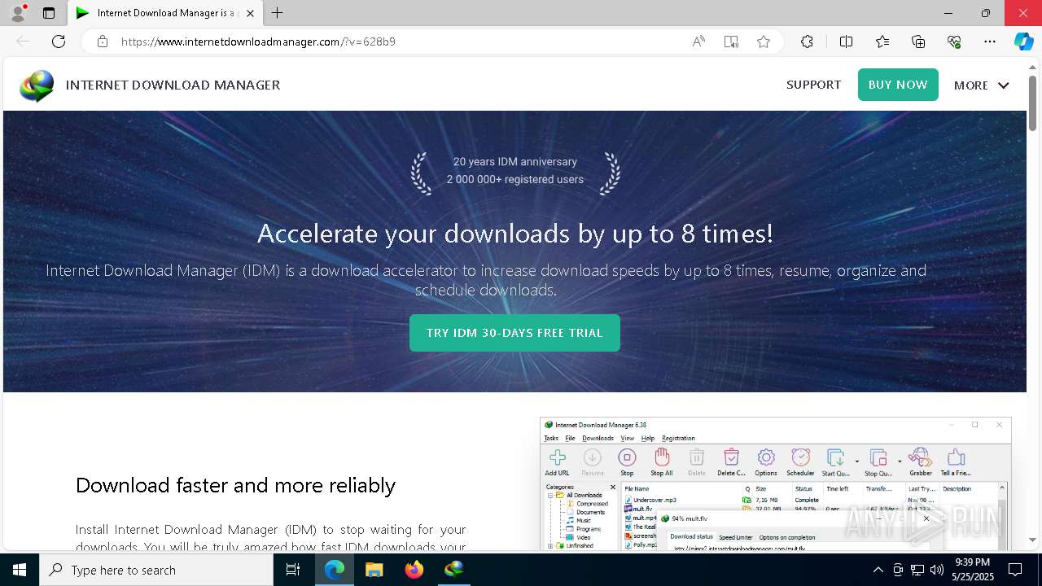Add page to favorites star icon
This screenshot has height=586, width=1042.
[x=764, y=42]
